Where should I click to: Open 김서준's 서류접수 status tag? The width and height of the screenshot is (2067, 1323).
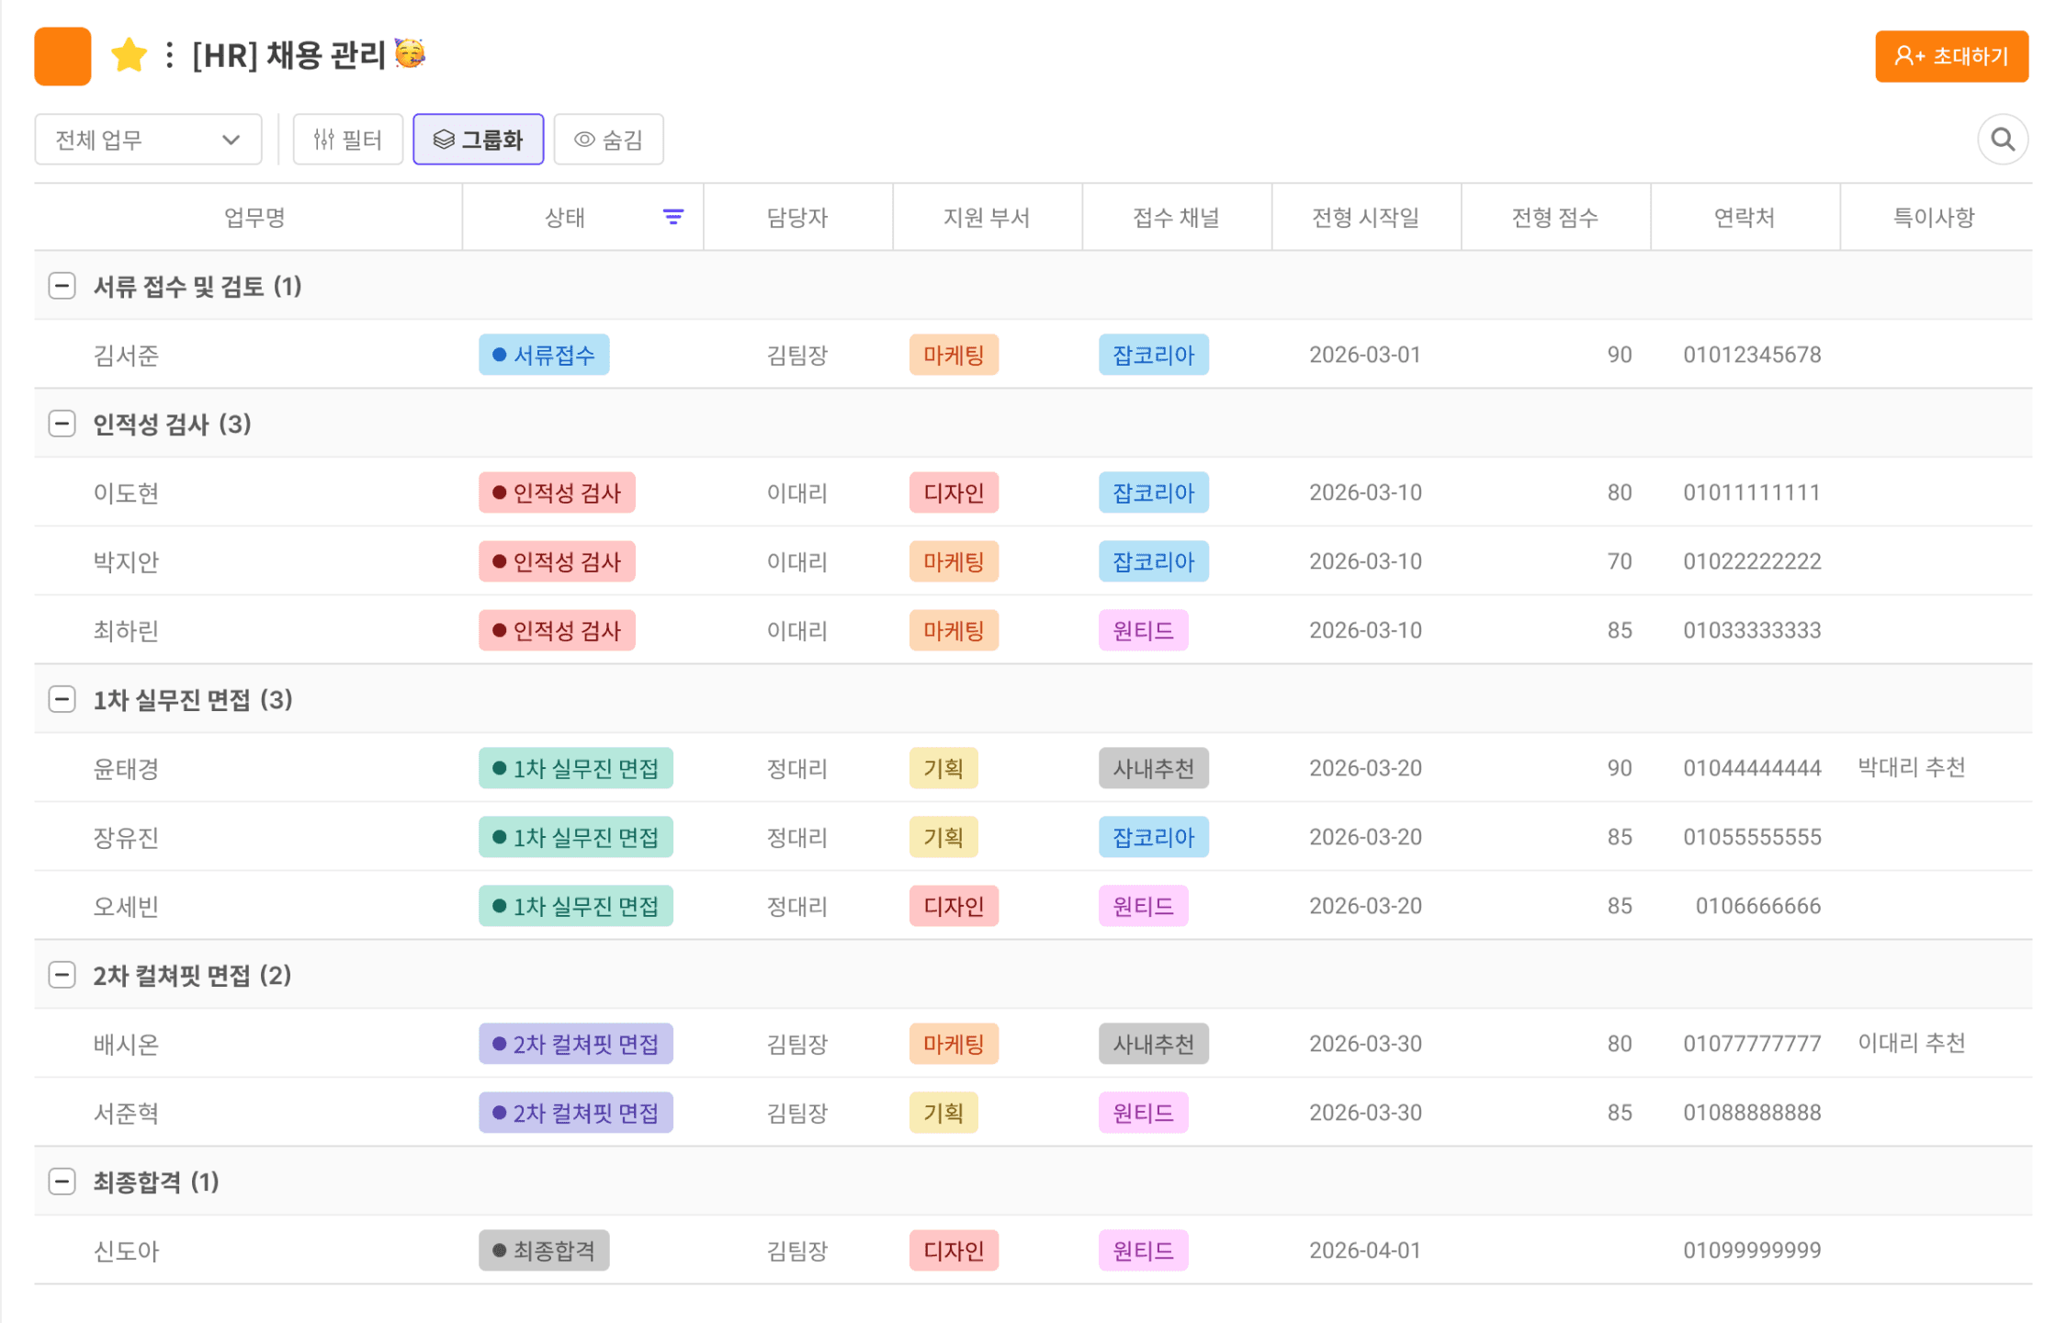(543, 355)
